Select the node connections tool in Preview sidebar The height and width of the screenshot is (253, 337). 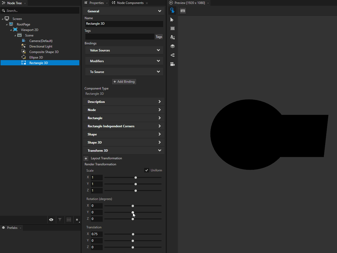(x=172, y=55)
